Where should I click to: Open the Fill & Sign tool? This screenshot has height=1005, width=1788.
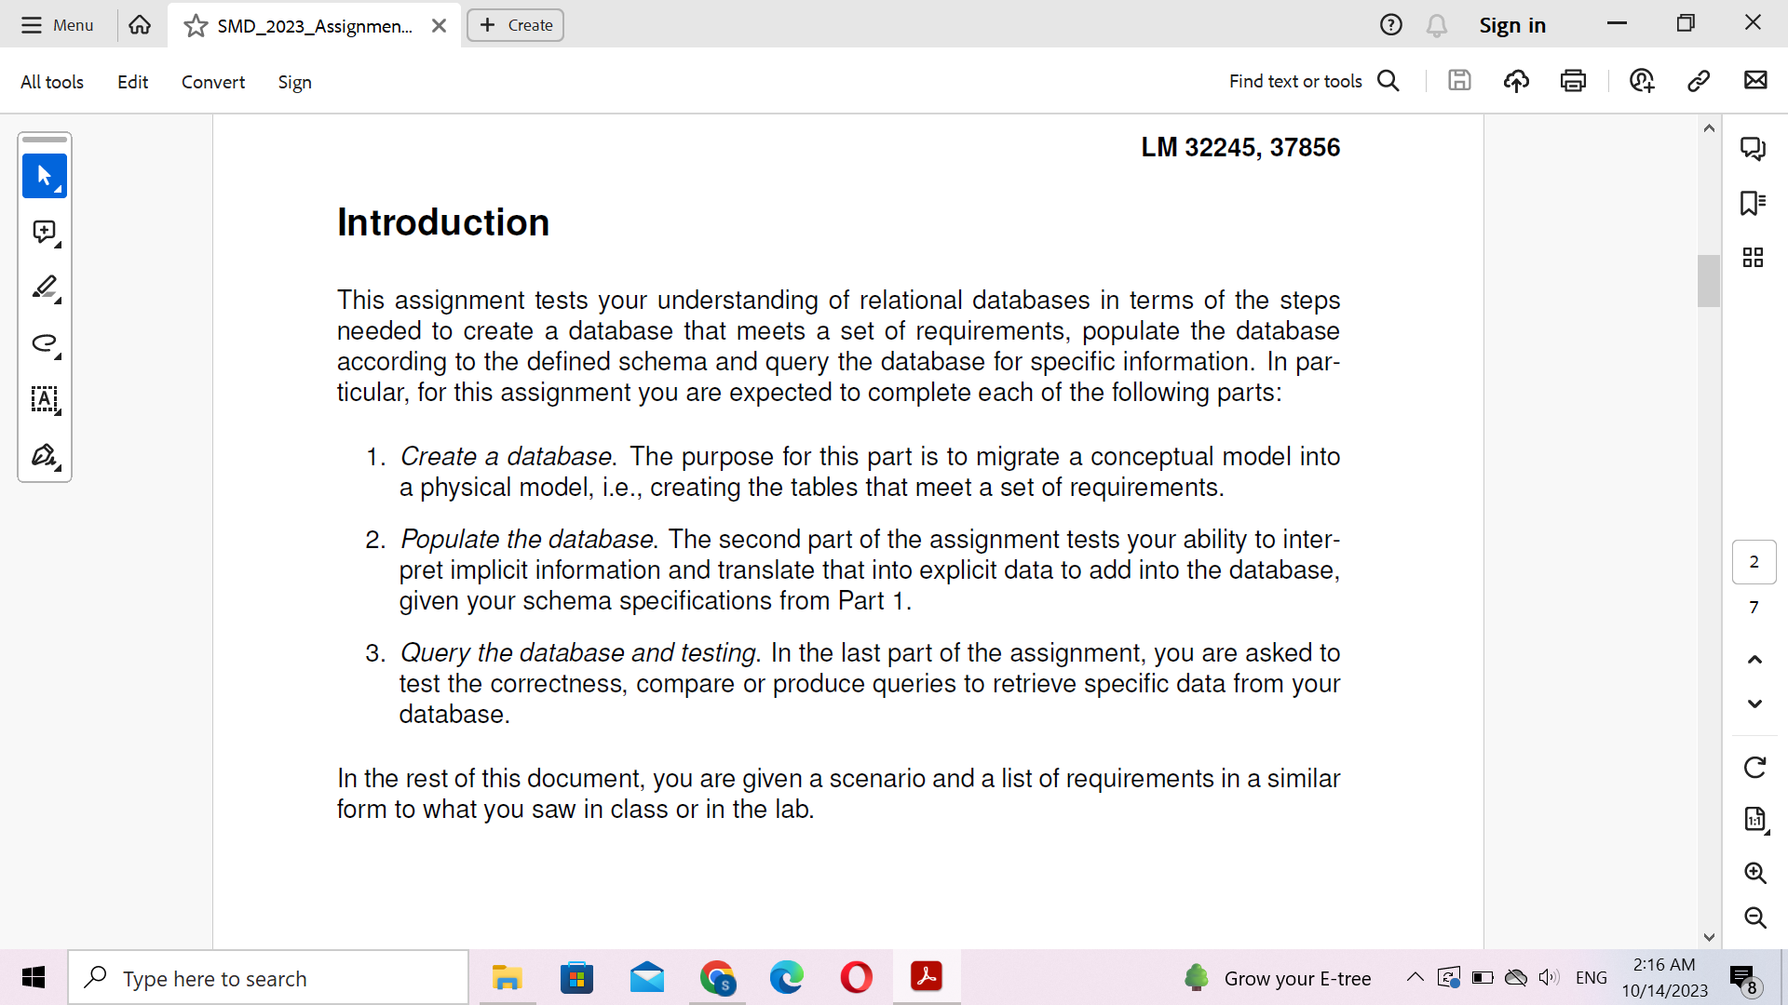point(44,456)
